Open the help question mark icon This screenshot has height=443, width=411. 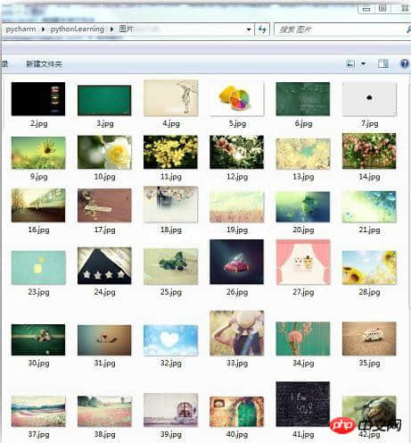coord(405,63)
